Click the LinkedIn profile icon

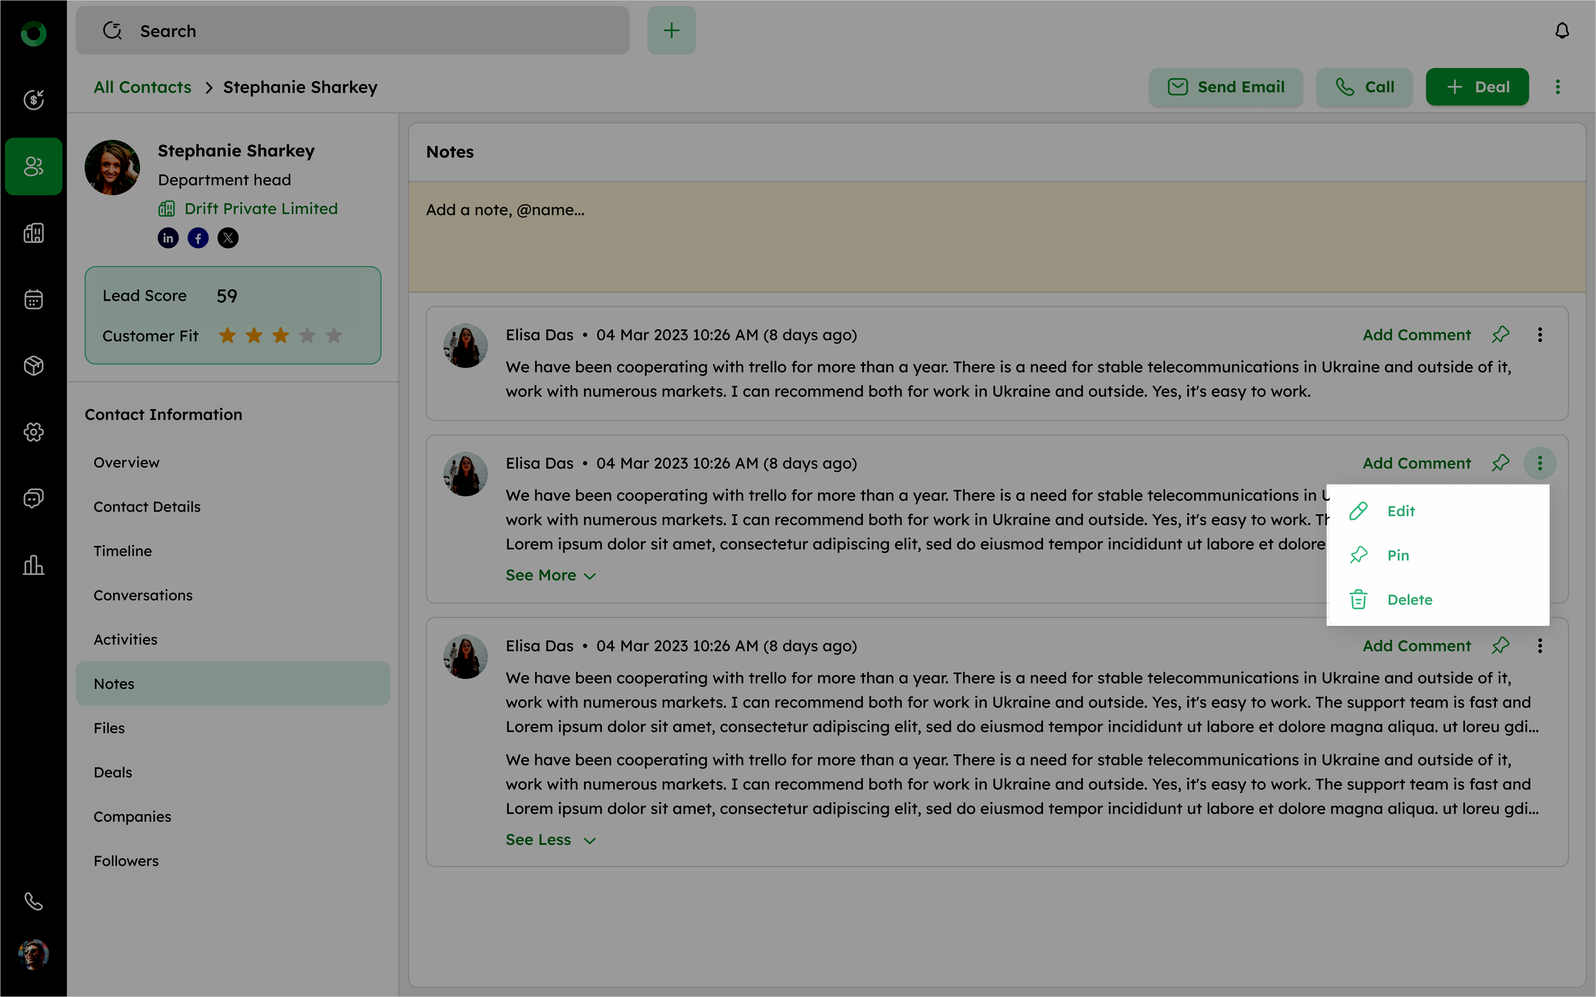point(168,238)
